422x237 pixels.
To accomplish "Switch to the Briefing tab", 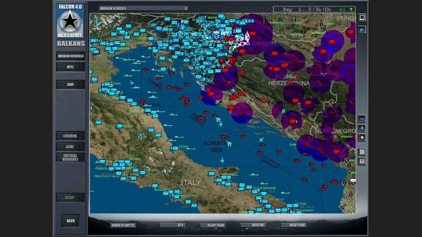I will click(x=253, y=225).
